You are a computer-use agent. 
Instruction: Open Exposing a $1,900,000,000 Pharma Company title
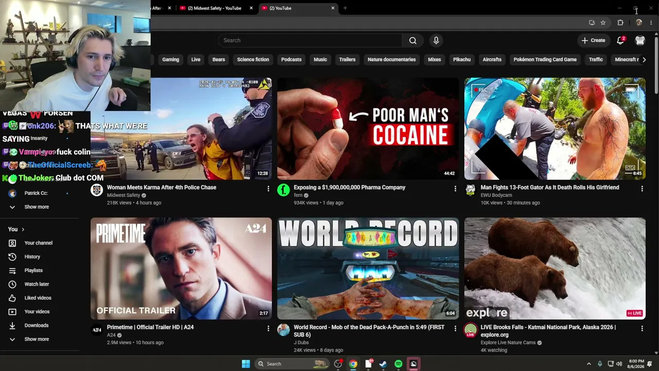350,188
